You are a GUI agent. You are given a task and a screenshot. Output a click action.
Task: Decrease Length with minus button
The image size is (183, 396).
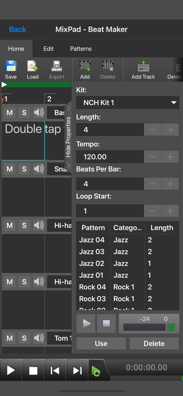point(152,130)
